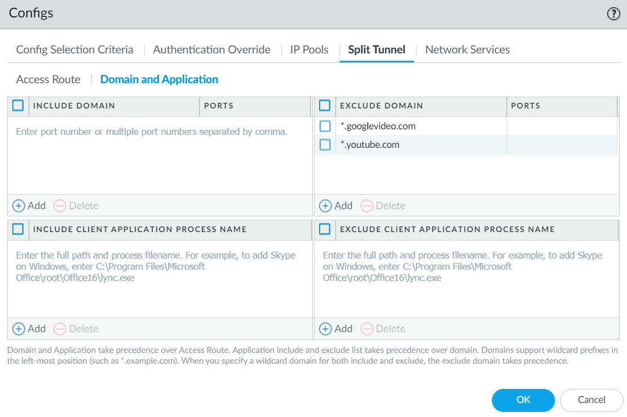Screen dimensions: 627x417
Task: Open the help icon in Configs header
Action: 613,14
